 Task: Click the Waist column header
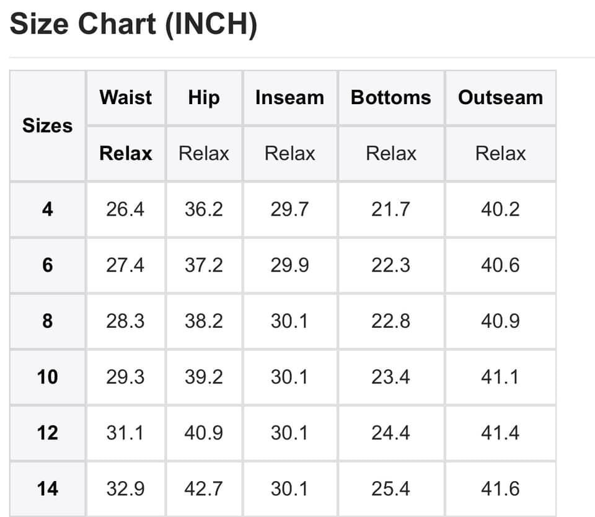[126, 97]
